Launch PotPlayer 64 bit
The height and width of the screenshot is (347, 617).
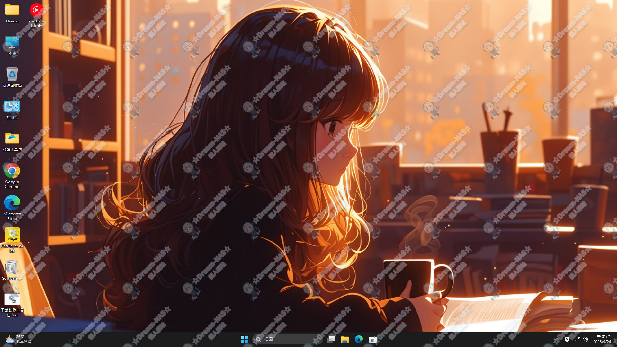pyautogui.click(x=12, y=234)
